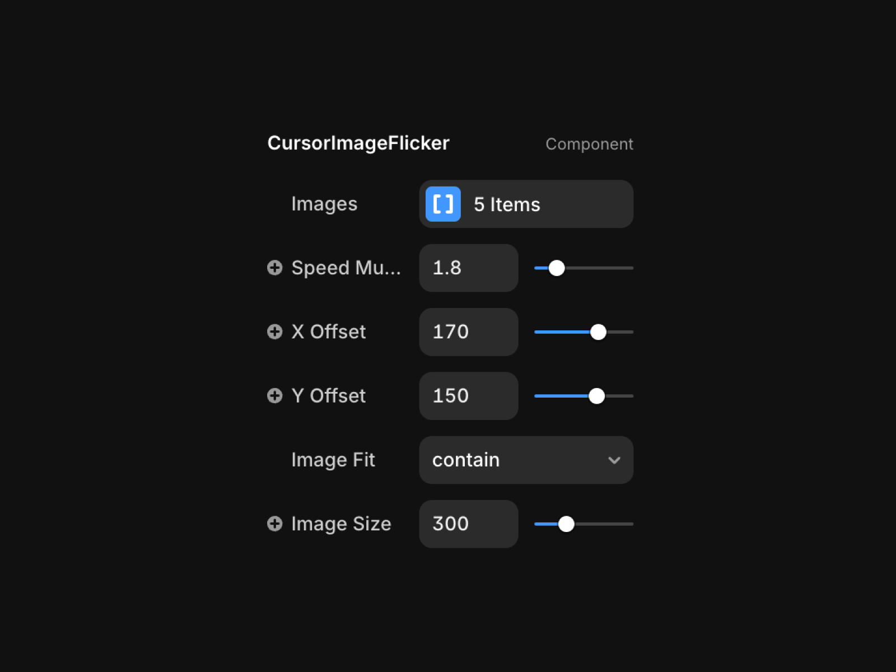Open the Image Fit dropdown chevron

[614, 460]
